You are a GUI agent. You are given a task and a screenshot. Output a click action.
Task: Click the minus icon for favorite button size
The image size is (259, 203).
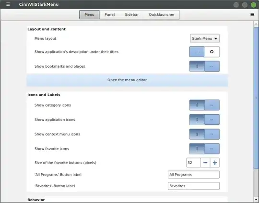205,163
